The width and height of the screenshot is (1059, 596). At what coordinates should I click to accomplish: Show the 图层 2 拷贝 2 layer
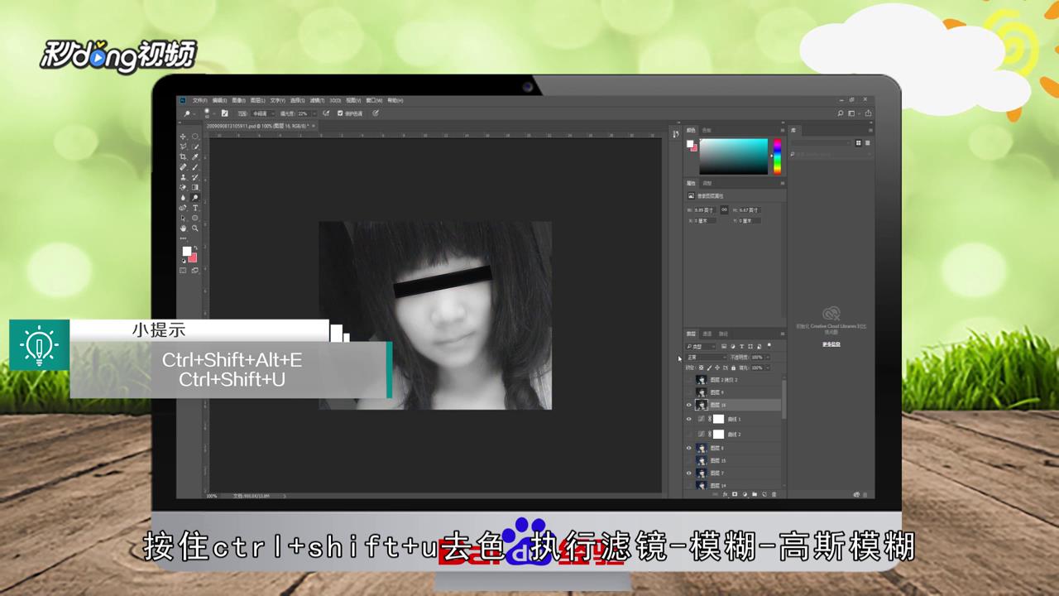688,380
